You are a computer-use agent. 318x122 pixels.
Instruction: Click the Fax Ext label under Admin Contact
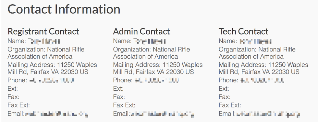124,105
